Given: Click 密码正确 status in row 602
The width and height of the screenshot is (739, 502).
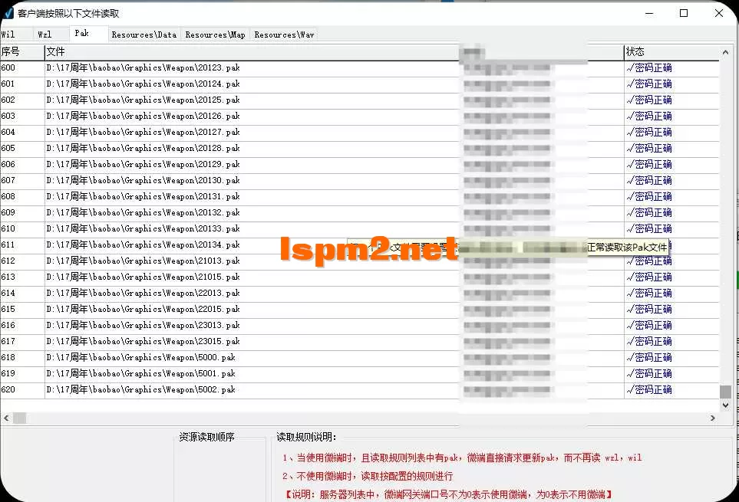Looking at the screenshot, I should [x=649, y=100].
